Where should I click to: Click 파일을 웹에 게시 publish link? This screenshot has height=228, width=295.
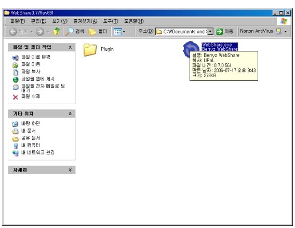38,79
